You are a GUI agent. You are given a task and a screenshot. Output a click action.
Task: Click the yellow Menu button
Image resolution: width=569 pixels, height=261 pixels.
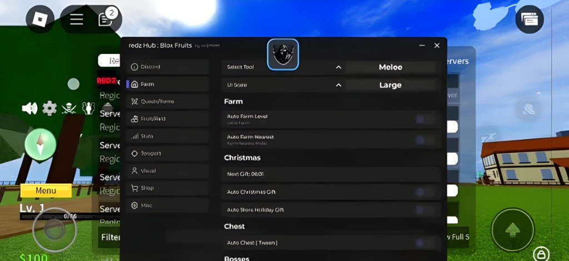click(46, 191)
